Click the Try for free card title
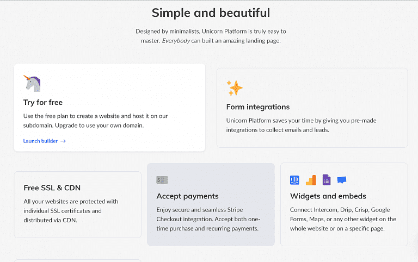Screen dimensions: 418x262 [x=43, y=103]
